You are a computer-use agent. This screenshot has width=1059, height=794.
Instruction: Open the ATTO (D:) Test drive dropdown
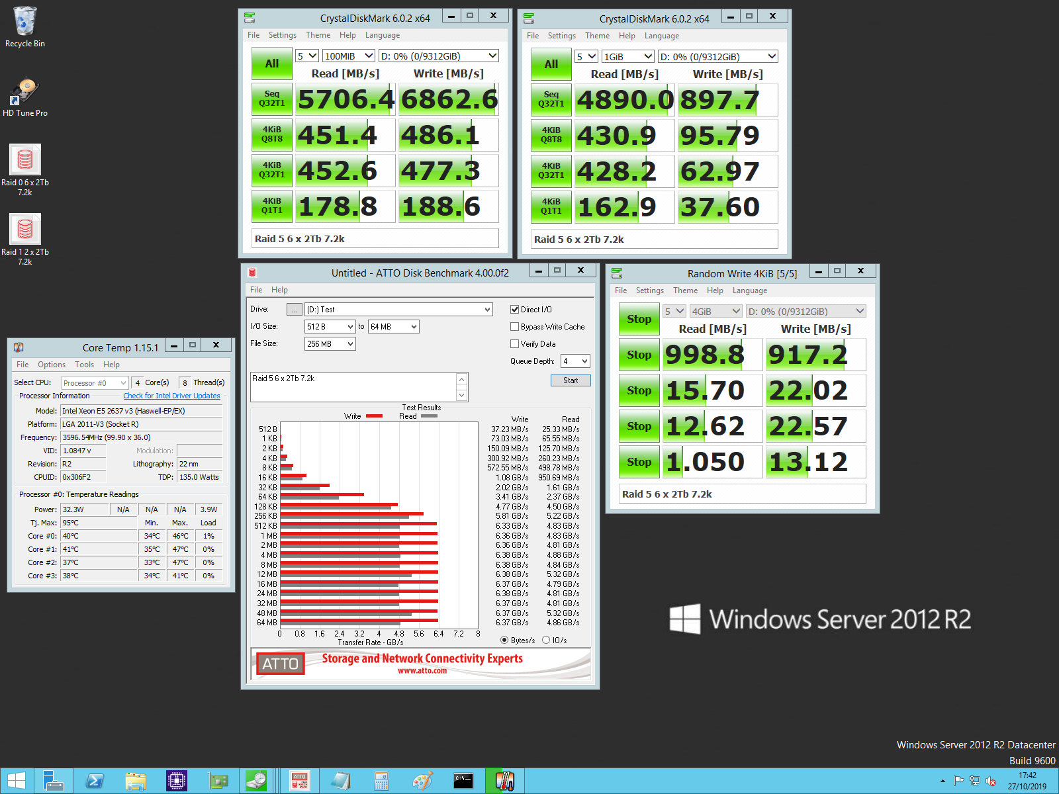click(x=398, y=309)
